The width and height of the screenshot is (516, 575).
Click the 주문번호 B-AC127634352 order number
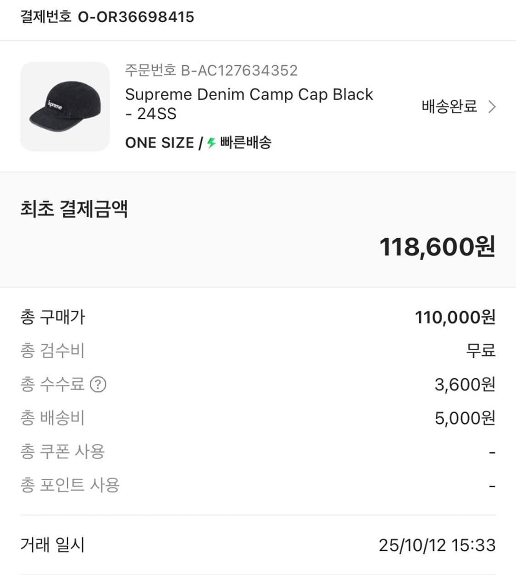pyautogui.click(x=211, y=70)
